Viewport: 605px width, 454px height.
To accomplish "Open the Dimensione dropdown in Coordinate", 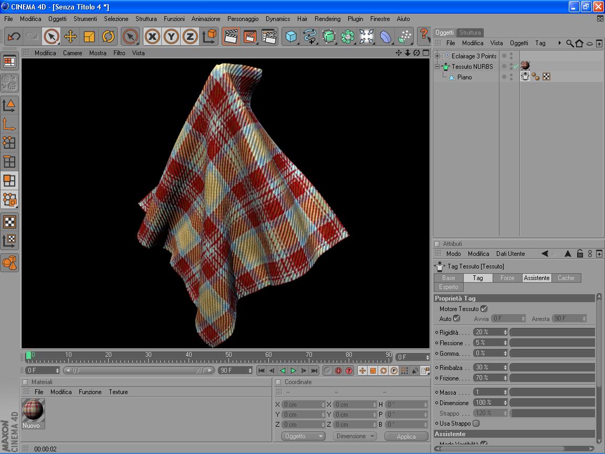I will (354, 436).
